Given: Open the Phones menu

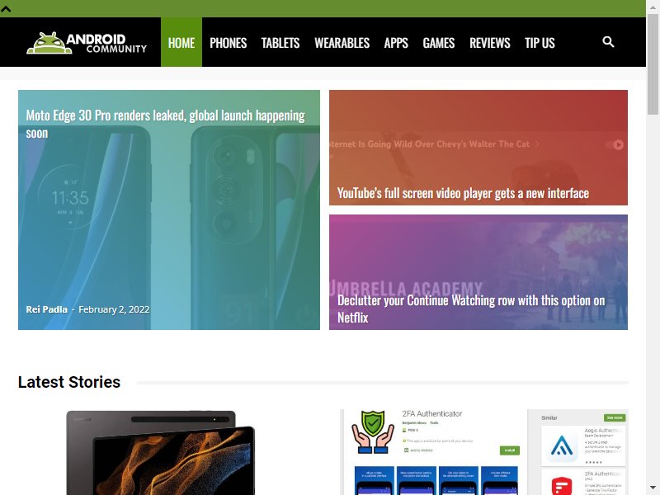Looking at the screenshot, I should pyautogui.click(x=229, y=43).
